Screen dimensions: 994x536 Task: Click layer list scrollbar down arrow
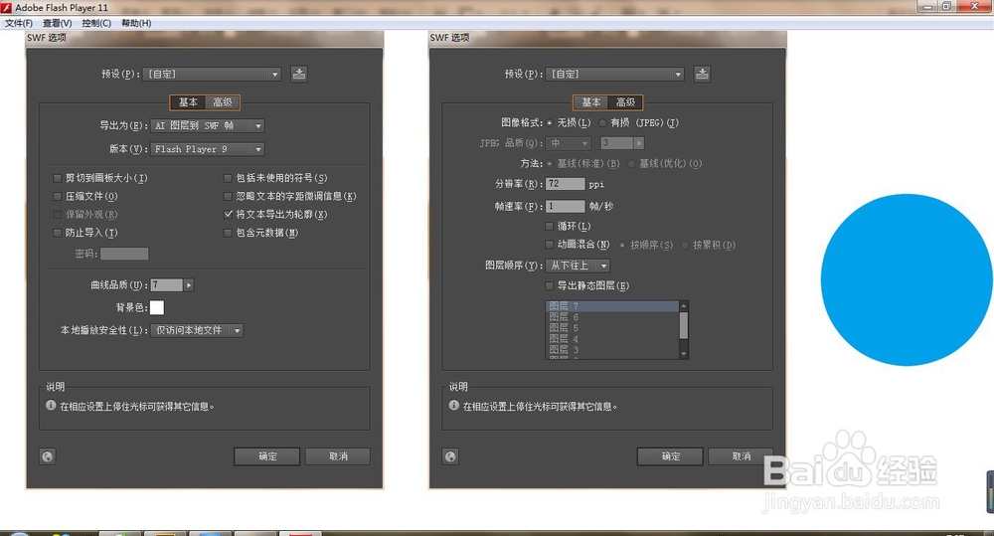684,354
